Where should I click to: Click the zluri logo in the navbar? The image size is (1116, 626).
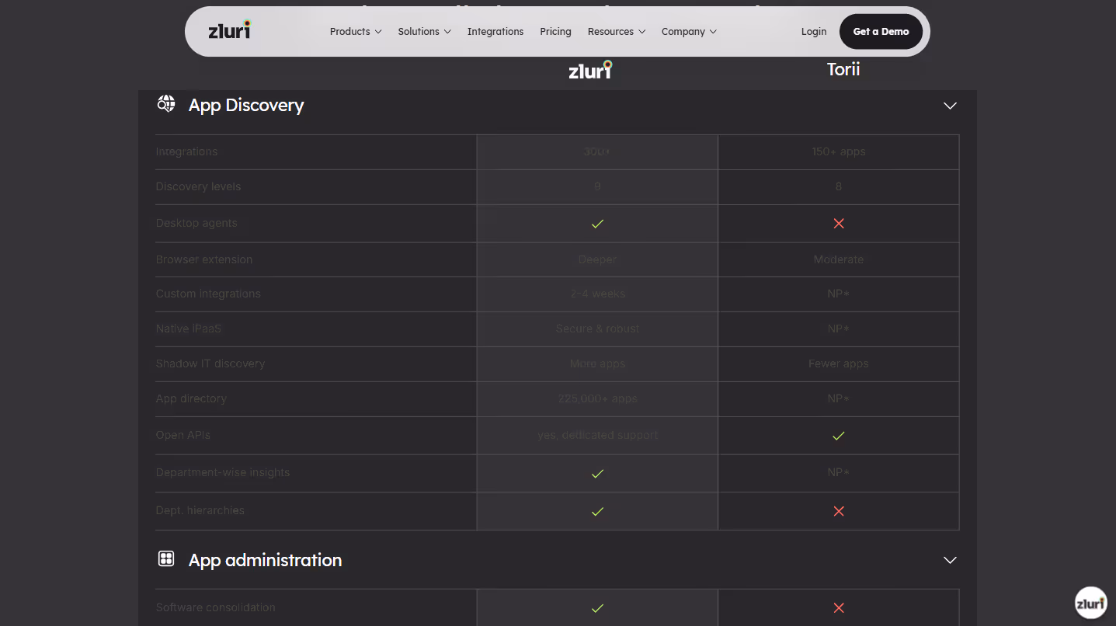pos(230,30)
